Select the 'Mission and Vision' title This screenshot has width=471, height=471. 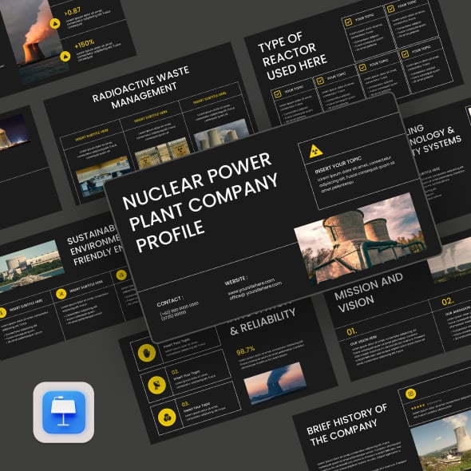(x=369, y=291)
